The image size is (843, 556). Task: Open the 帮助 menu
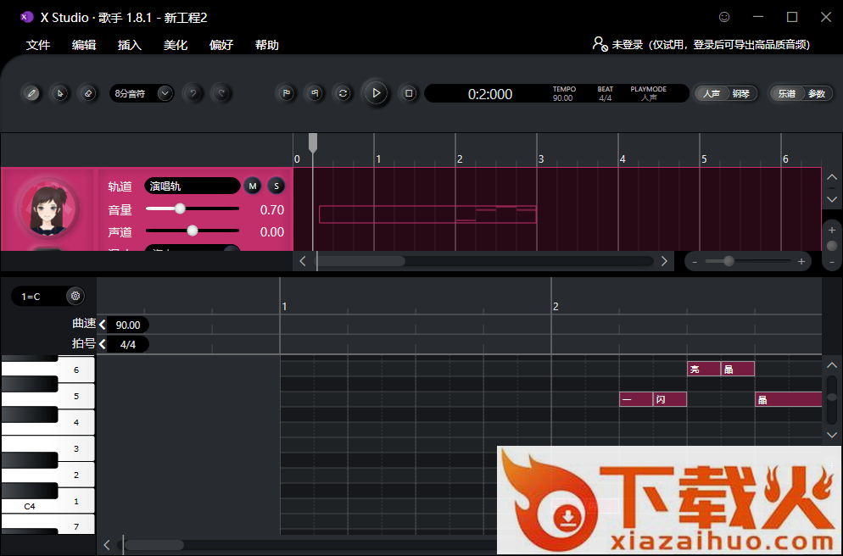tap(266, 45)
